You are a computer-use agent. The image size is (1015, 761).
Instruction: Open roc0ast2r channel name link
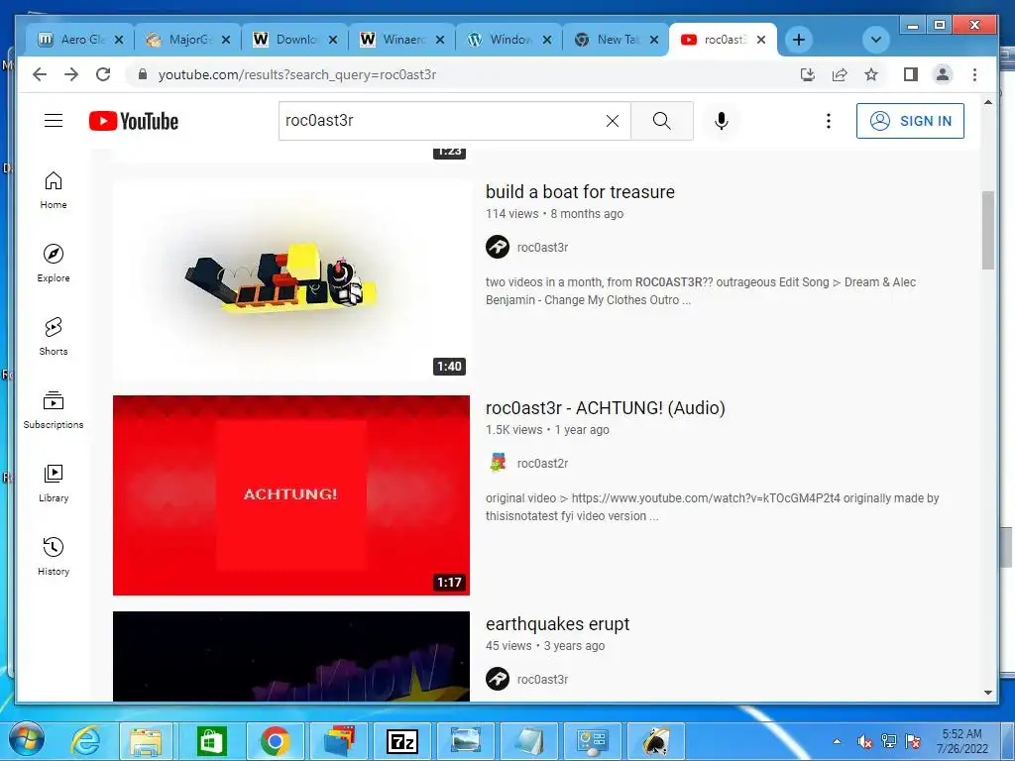(x=542, y=464)
